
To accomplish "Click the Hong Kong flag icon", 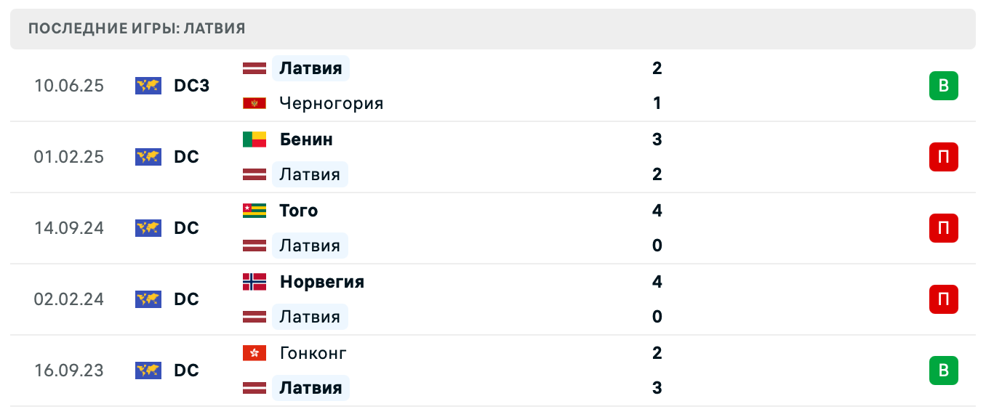I will [254, 353].
